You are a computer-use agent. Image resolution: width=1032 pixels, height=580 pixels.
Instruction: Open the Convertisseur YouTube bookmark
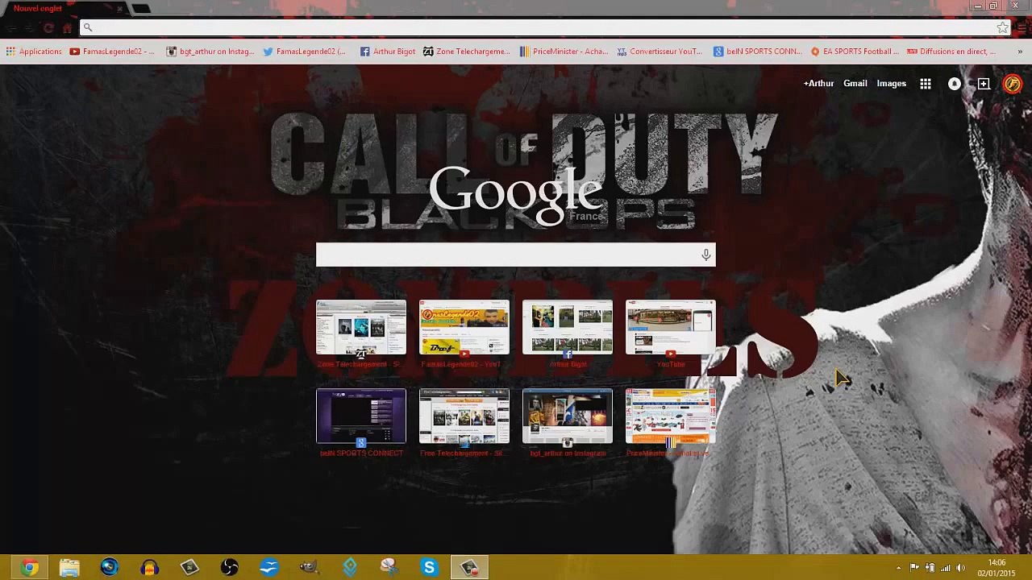click(x=660, y=52)
